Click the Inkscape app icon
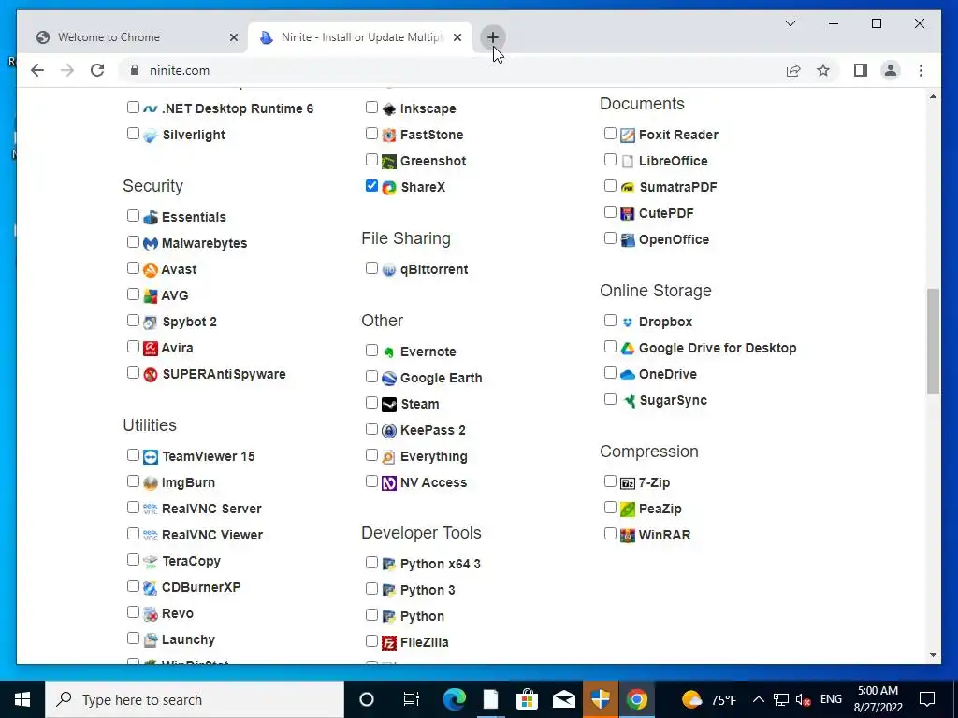This screenshot has height=718, width=958. coord(389,108)
